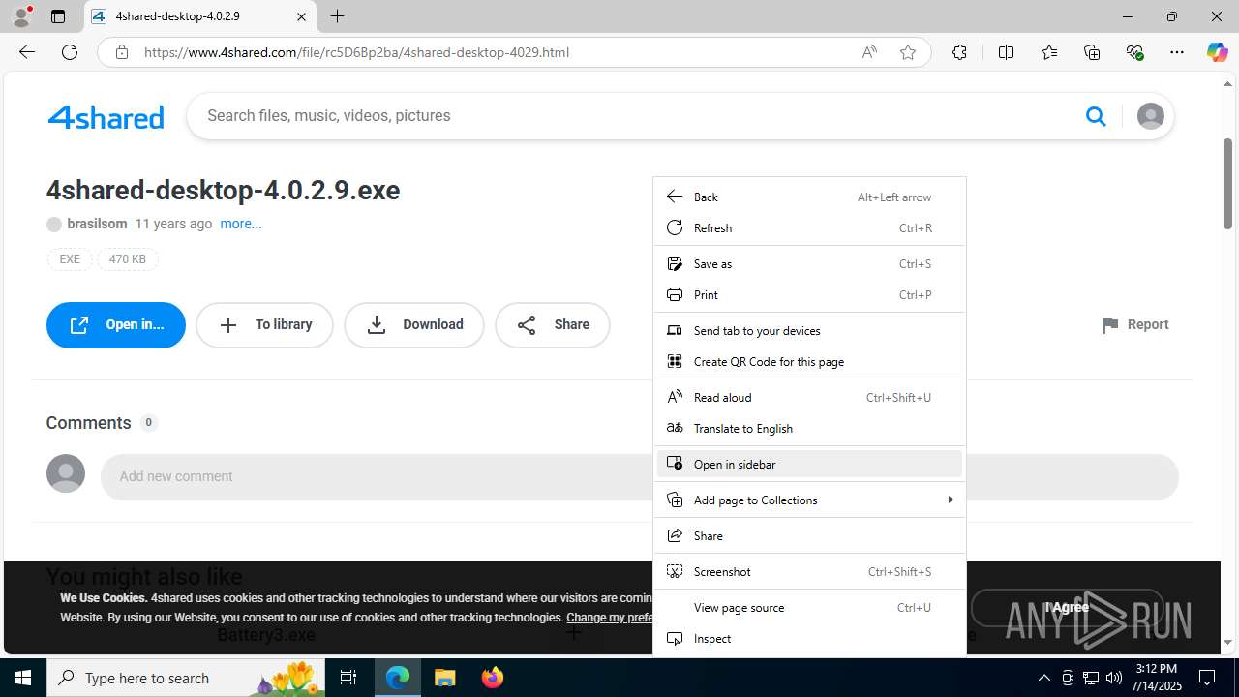The height and width of the screenshot is (697, 1239).
Task: Add this page to favorites with the star icon
Action: tap(908, 52)
